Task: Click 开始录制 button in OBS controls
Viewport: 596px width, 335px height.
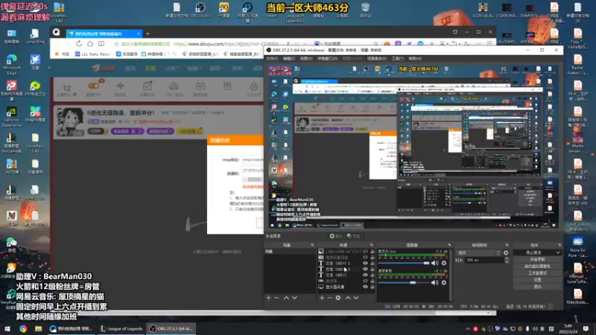Action: [x=537, y=259]
